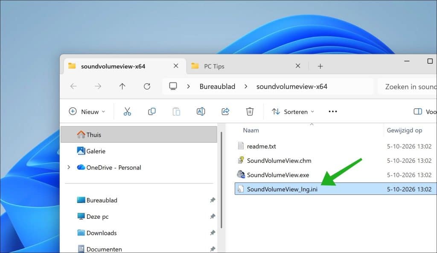The image size is (437, 253).
Task: Click the SoundVolumeView_lng.ini file icon
Action: pos(241,189)
